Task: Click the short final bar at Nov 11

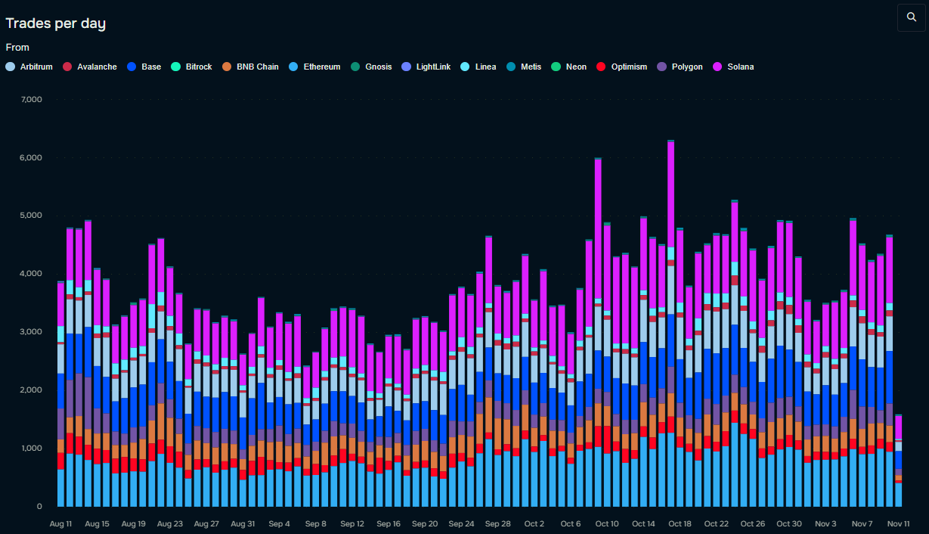Action: [898, 461]
